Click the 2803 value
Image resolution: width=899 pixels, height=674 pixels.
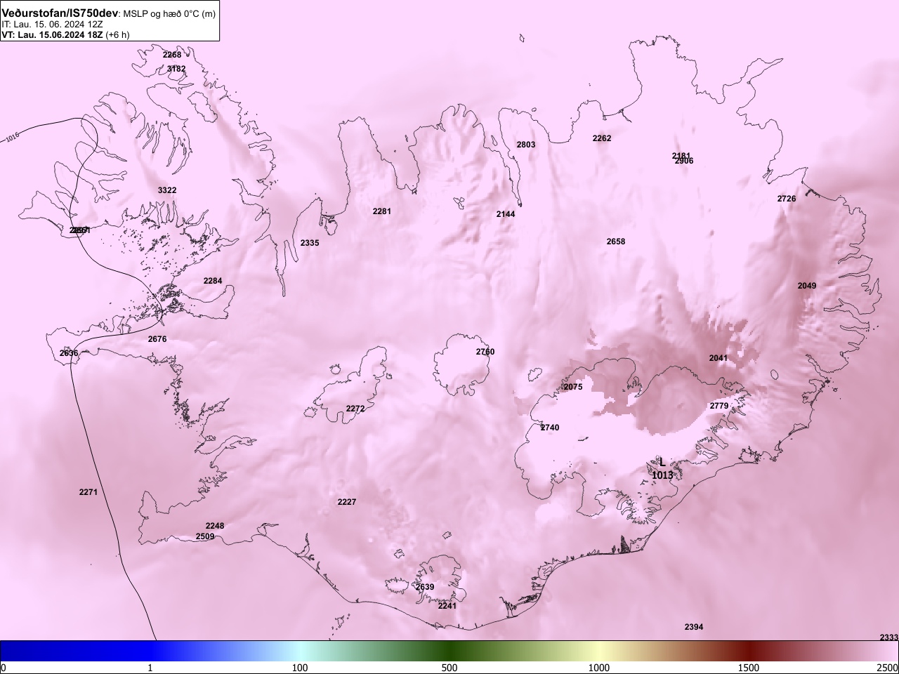(x=526, y=145)
